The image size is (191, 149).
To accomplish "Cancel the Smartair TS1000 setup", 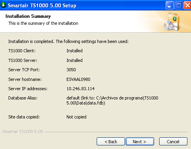I will 173,142.
